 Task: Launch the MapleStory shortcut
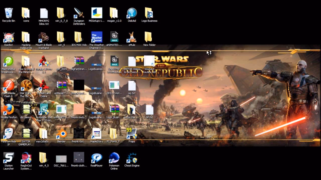(97, 133)
